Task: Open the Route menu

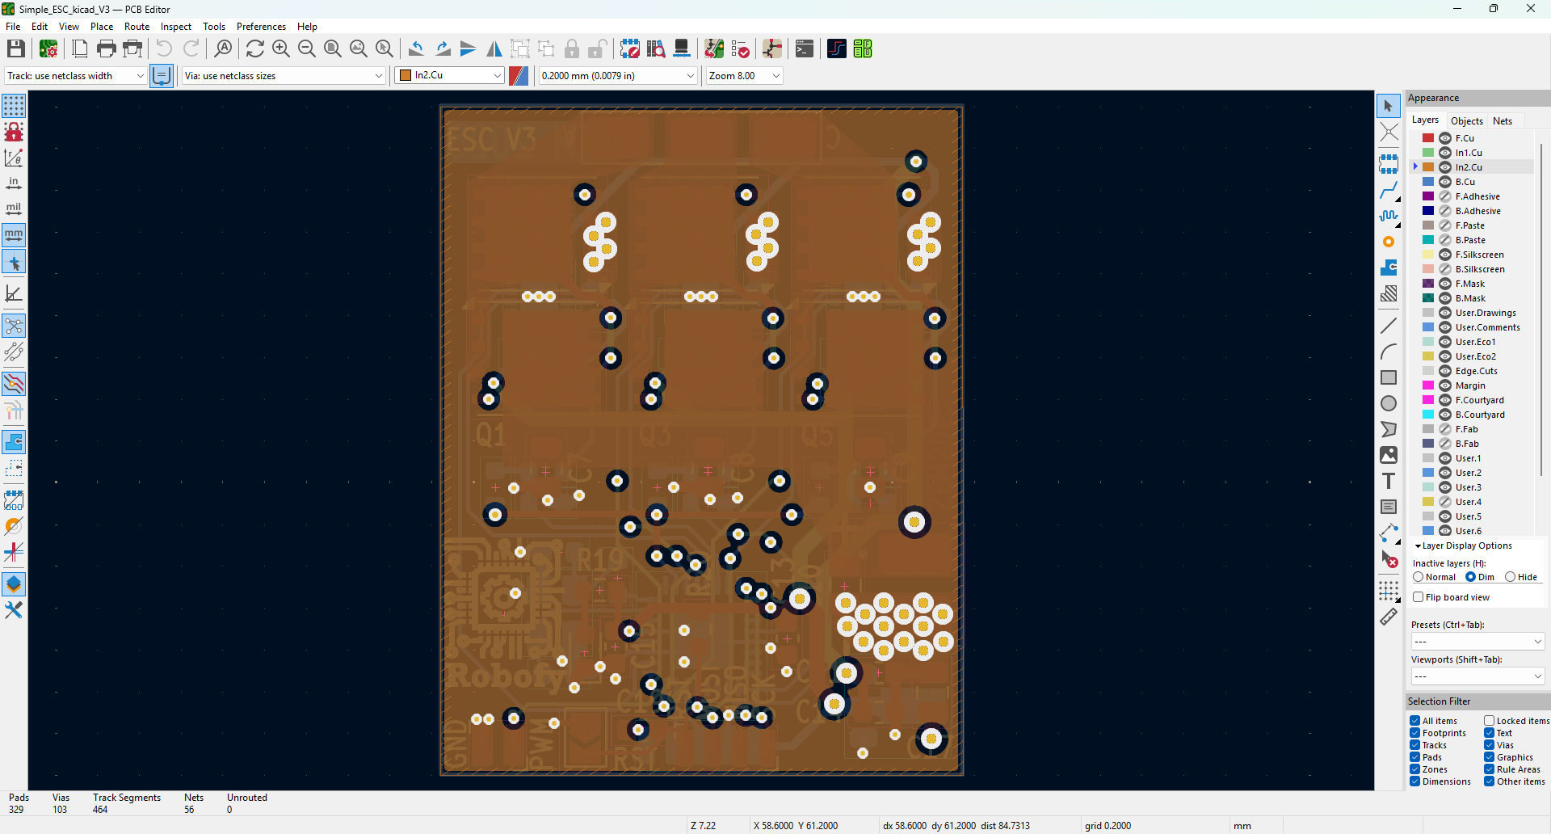Action: click(137, 27)
